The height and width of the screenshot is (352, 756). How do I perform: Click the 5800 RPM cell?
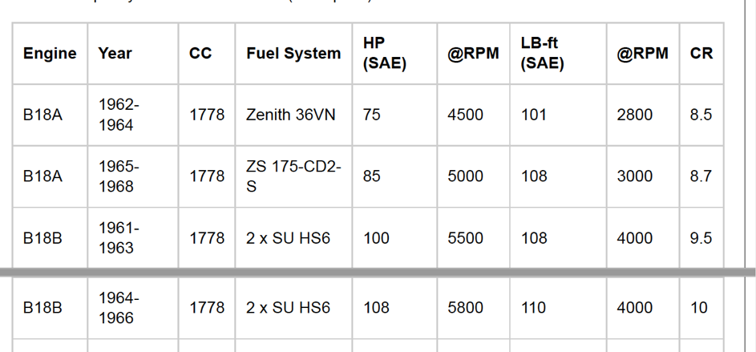coord(474,308)
